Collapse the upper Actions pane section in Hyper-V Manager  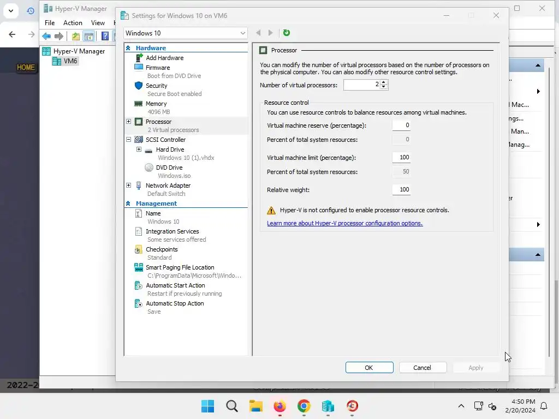pos(538,65)
